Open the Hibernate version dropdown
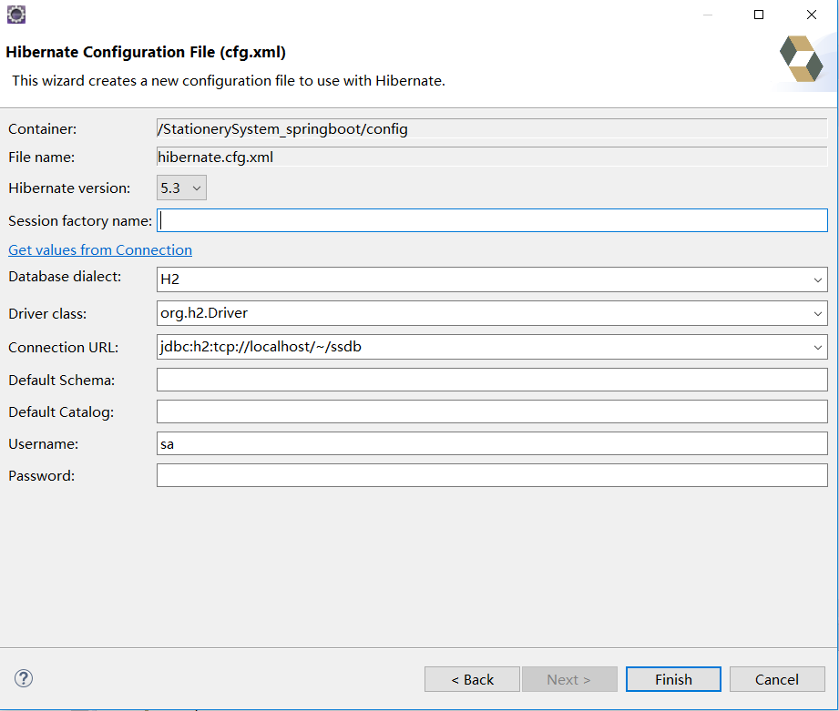839x711 pixels. pos(182,188)
